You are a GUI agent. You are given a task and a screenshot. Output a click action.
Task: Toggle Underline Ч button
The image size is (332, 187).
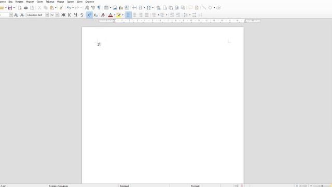click(76, 15)
